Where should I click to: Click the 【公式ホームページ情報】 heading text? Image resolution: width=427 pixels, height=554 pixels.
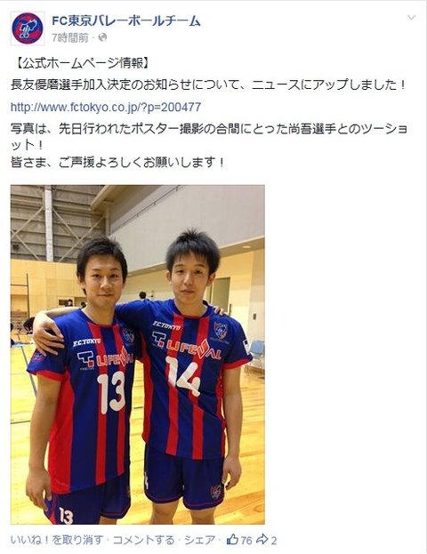[83, 63]
